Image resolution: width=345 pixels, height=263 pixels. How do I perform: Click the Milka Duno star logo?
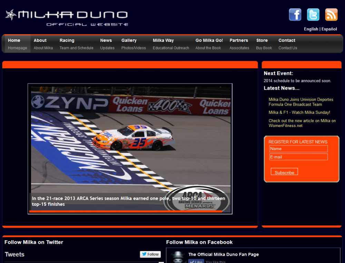point(11,15)
